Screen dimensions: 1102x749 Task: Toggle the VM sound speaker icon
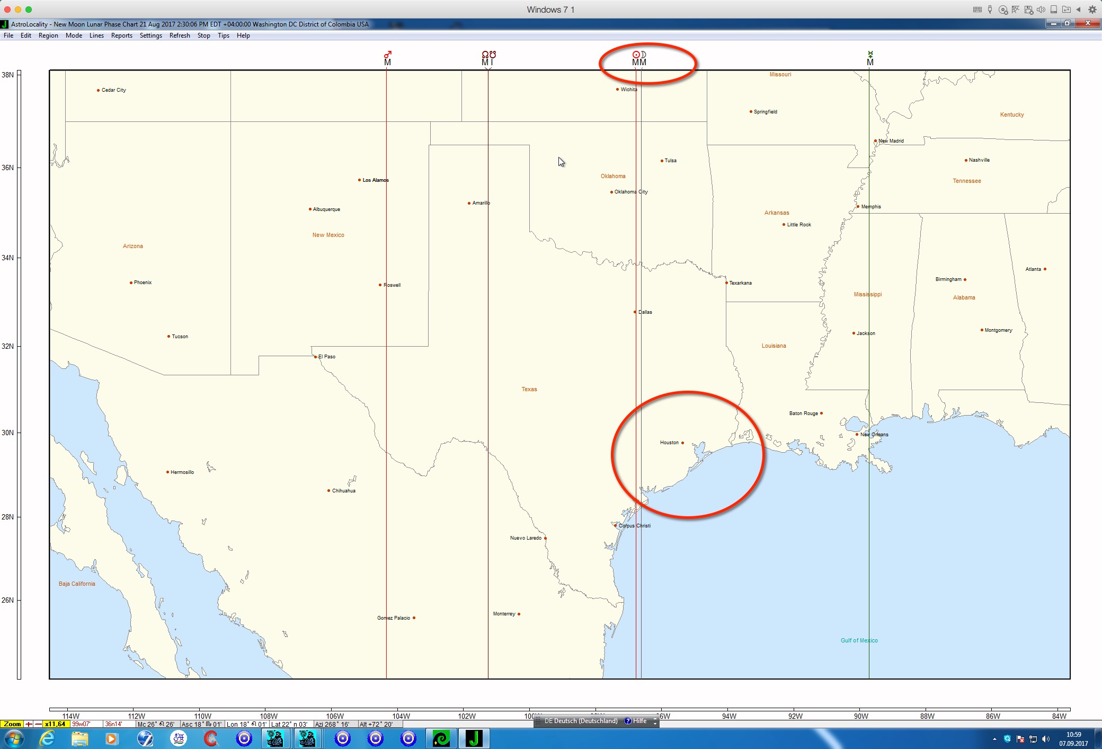(1041, 10)
